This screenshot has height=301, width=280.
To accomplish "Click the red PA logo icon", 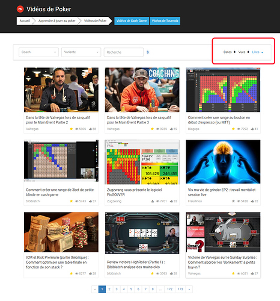I will pyautogui.click(x=20, y=9).
